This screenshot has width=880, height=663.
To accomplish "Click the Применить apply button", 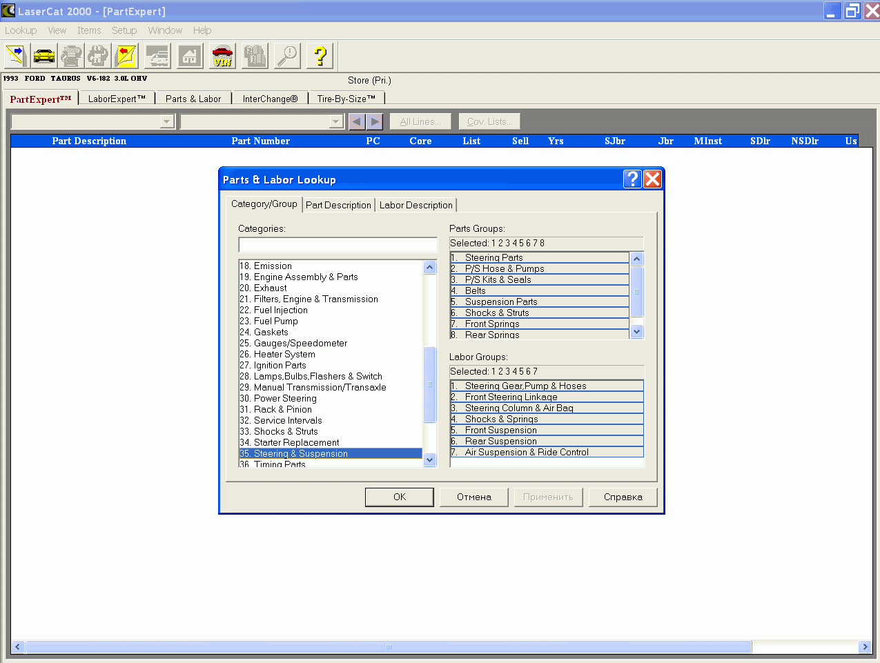I will [x=549, y=497].
